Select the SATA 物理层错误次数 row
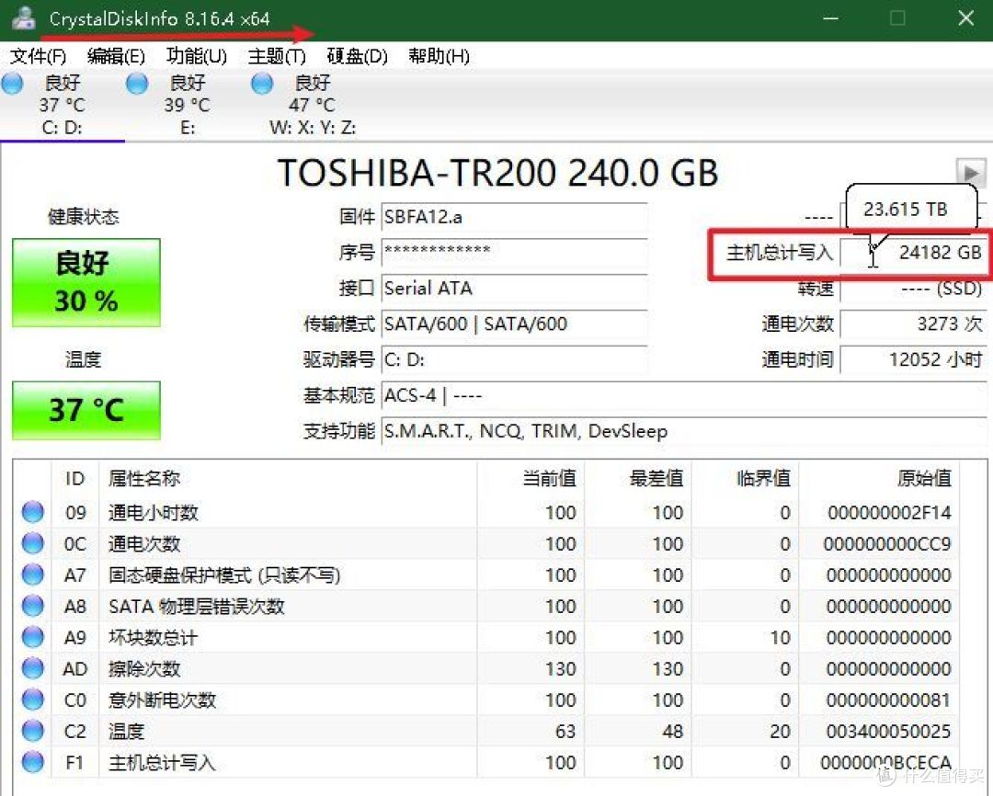Image resolution: width=993 pixels, height=796 pixels. coord(486,606)
